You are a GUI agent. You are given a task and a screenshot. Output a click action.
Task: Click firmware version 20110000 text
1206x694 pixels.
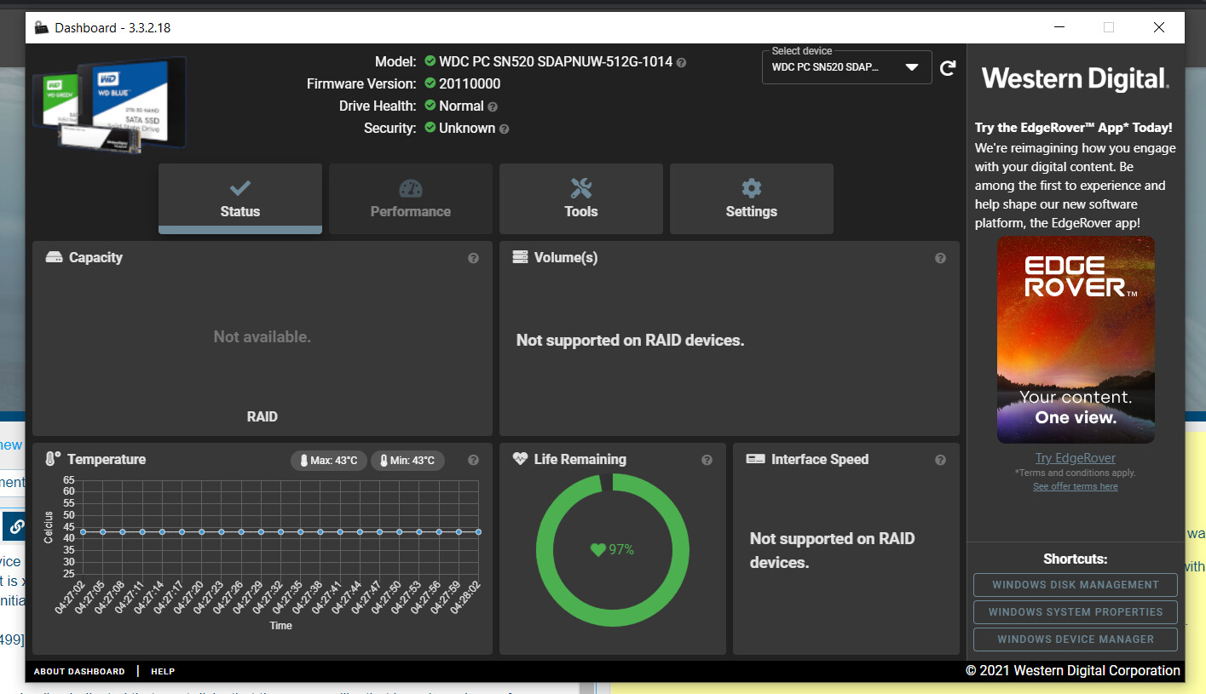[x=470, y=83]
